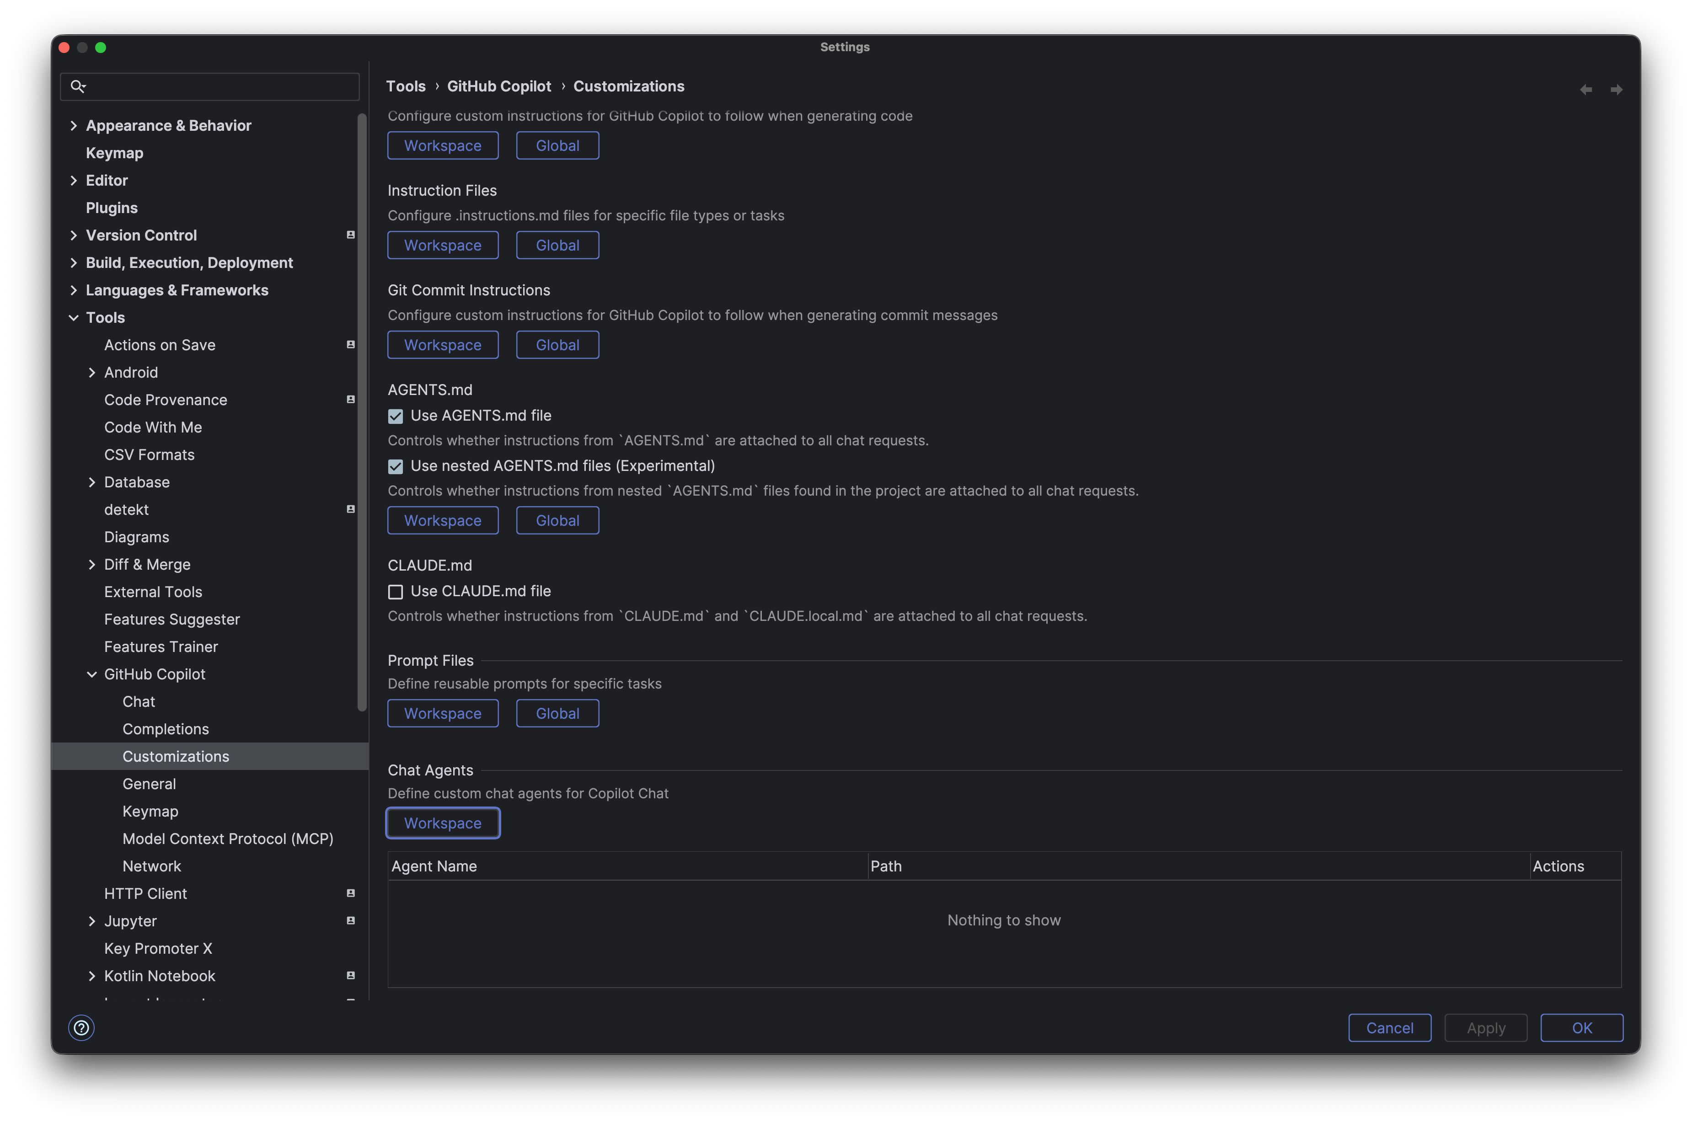Click Global button under Git Commit Instructions

tap(557, 345)
